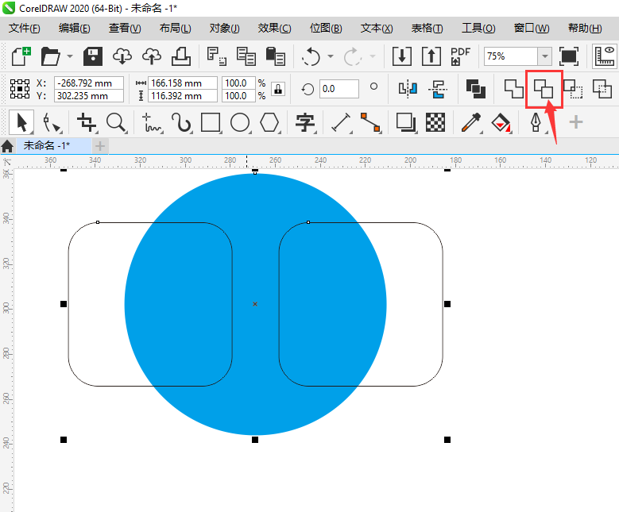Open the zoom level 75% dropdown
This screenshot has width=619, height=512.
point(544,56)
